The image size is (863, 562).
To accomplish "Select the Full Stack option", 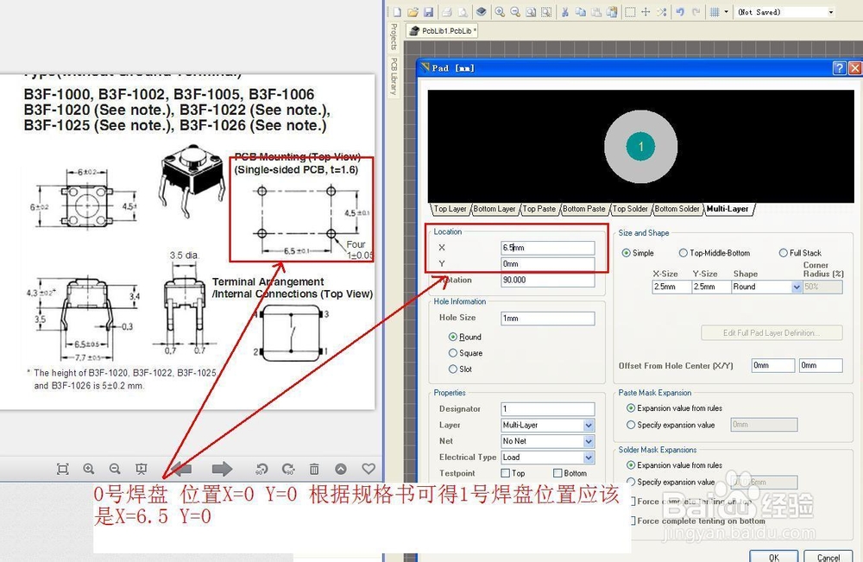I will (x=784, y=253).
